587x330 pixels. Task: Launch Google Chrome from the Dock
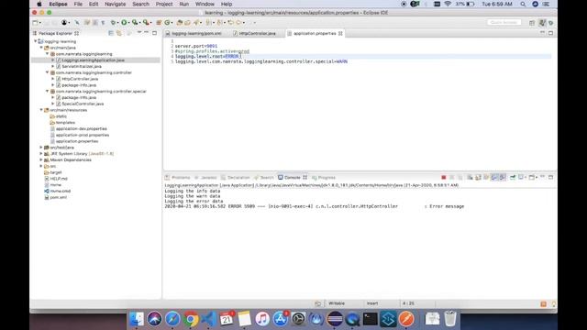191,319
